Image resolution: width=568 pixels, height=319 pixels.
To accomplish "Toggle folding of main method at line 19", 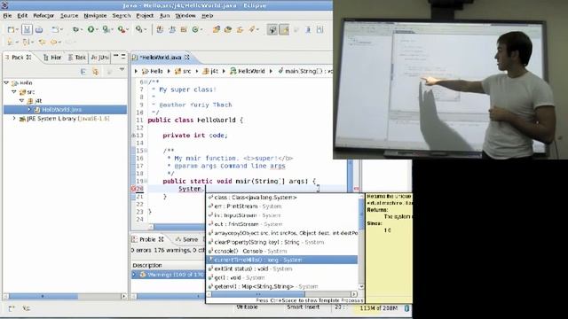I will point(146,181).
